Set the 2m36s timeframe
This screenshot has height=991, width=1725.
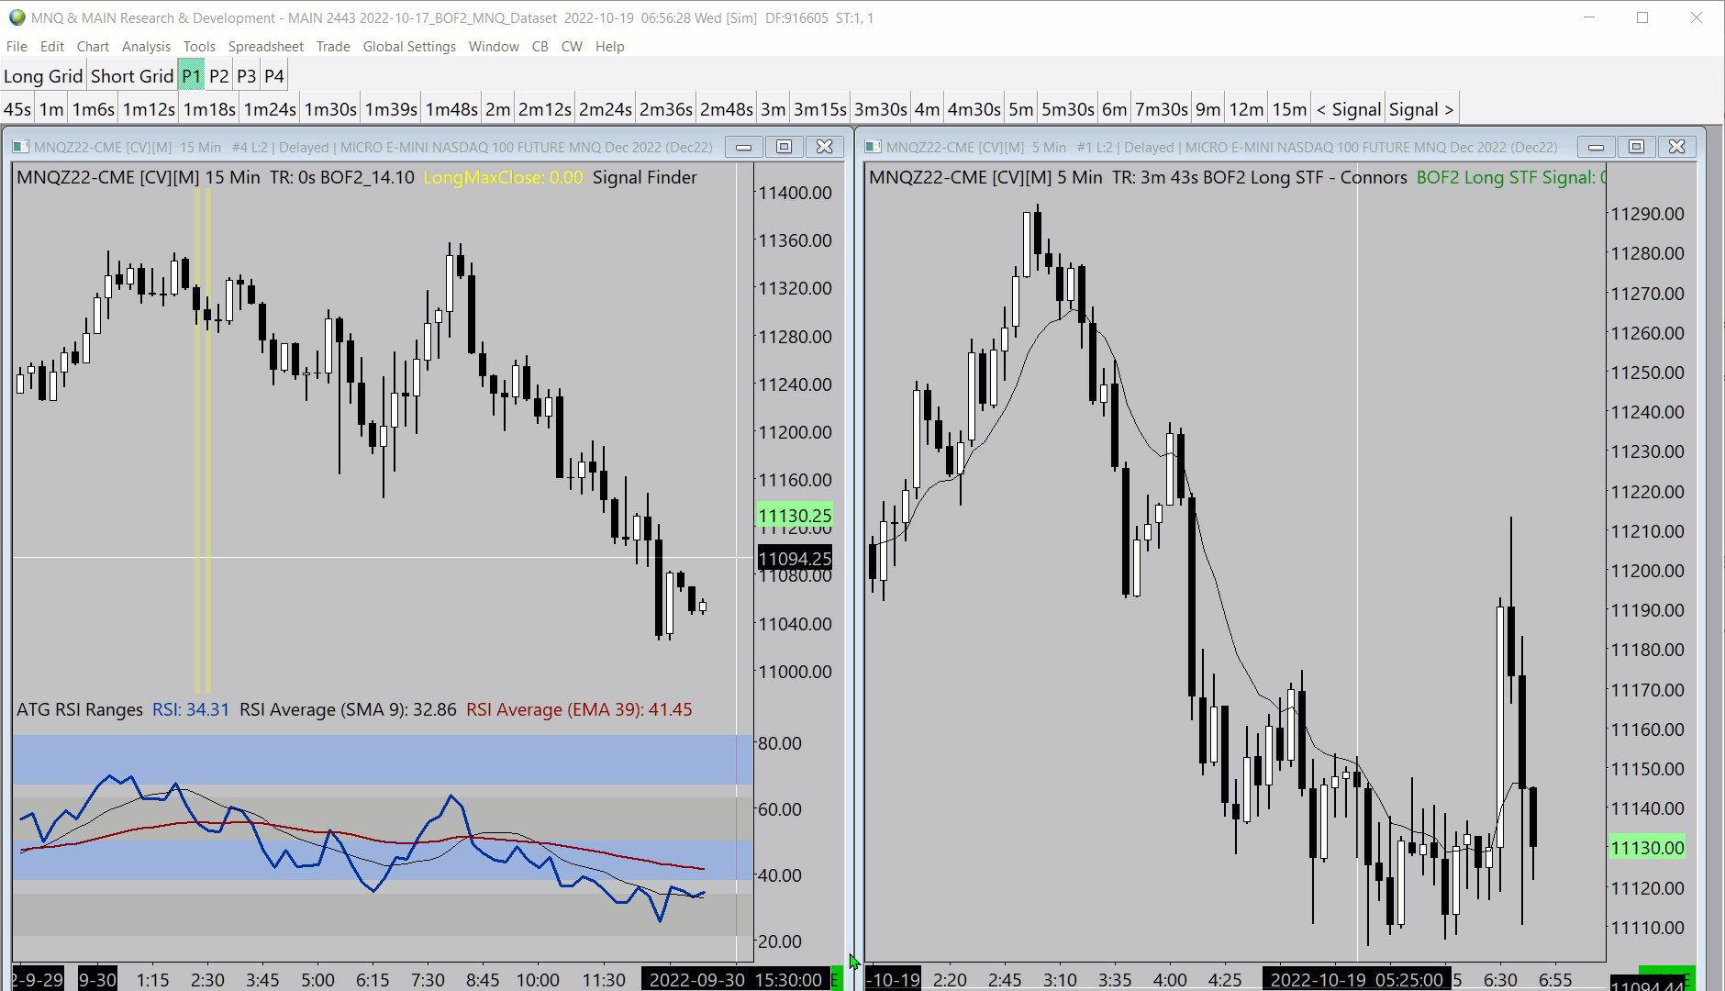[x=666, y=109]
